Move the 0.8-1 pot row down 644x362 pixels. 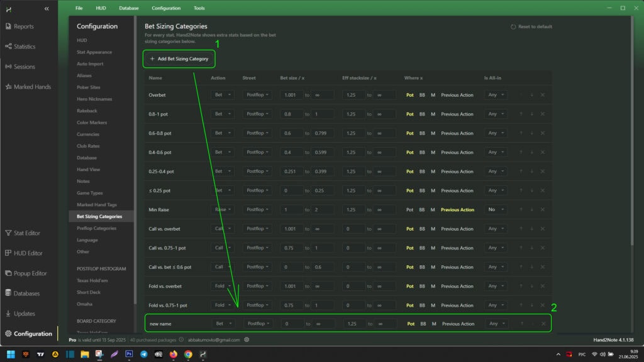coord(531,114)
